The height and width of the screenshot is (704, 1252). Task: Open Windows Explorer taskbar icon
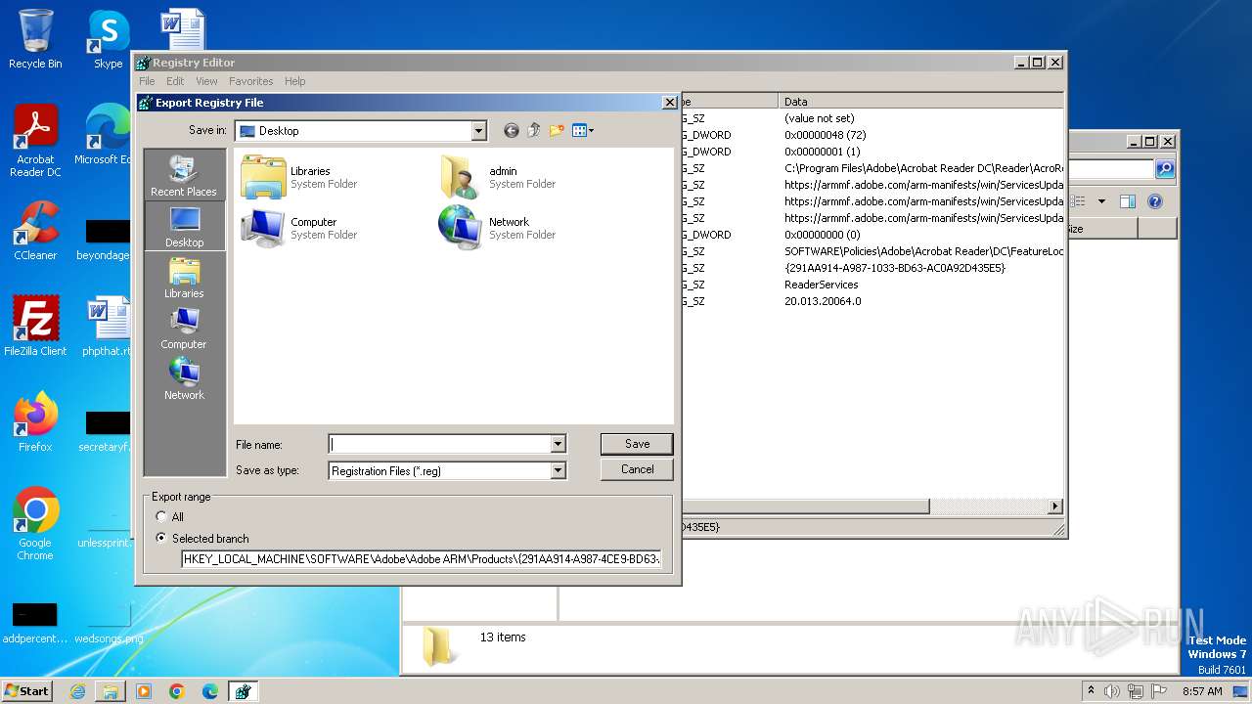(x=111, y=691)
